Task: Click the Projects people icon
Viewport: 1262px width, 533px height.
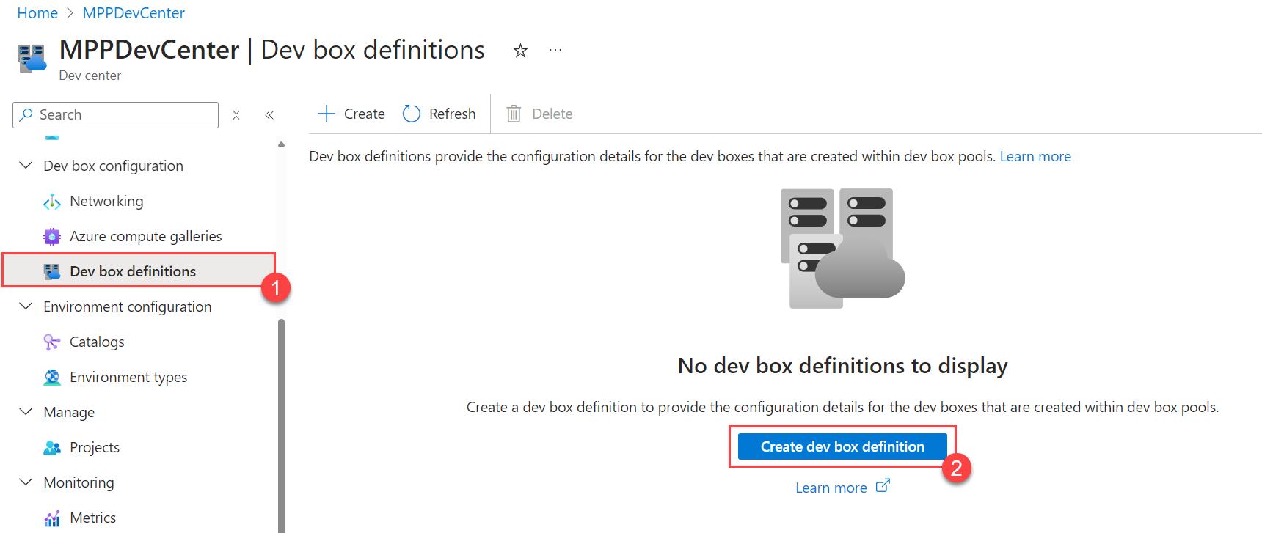Action: coord(52,447)
